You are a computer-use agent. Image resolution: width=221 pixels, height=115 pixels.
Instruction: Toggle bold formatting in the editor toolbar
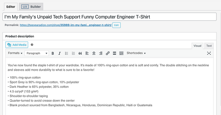pyautogui.click(x=53, y=53)
